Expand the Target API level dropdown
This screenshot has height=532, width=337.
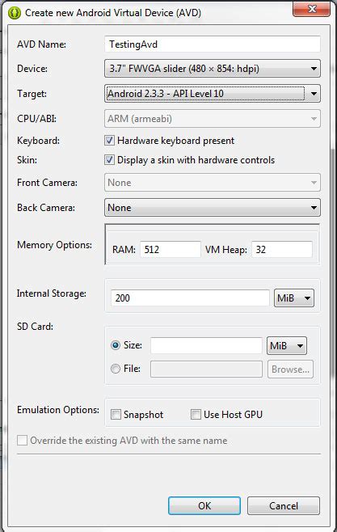click(213, 94)
